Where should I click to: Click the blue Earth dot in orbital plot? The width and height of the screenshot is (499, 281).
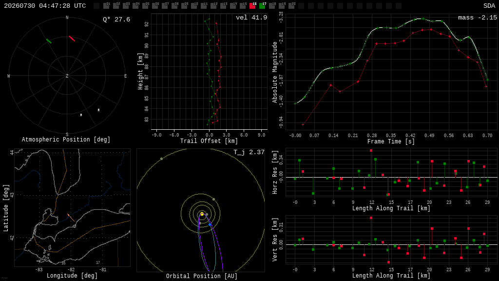tap(210, 225)
